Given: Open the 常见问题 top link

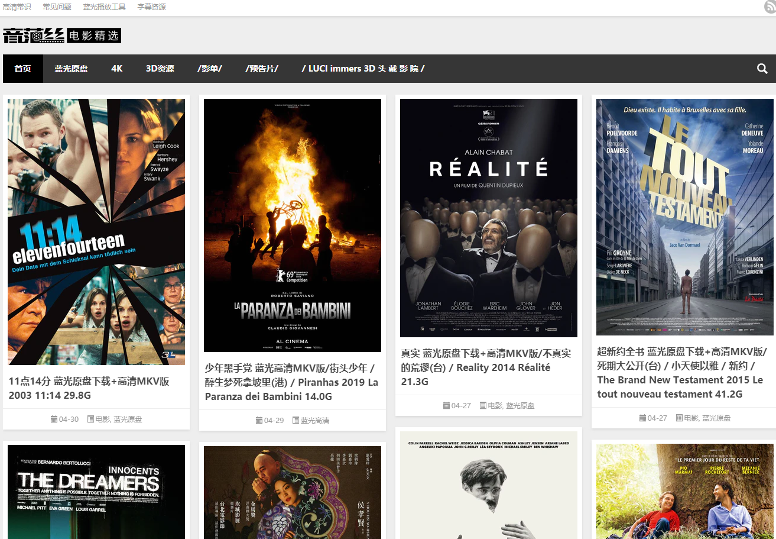Looking at the screenshot, I should (57, 7).
